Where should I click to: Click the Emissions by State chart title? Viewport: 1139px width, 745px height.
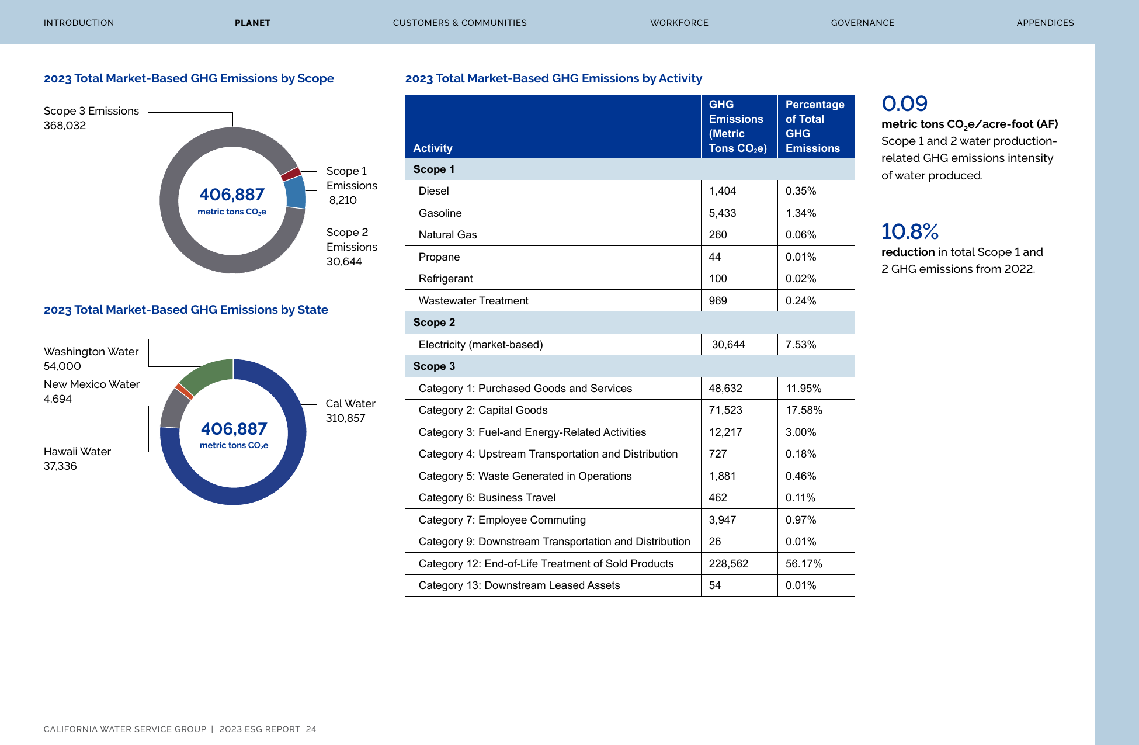coord(186,310)
